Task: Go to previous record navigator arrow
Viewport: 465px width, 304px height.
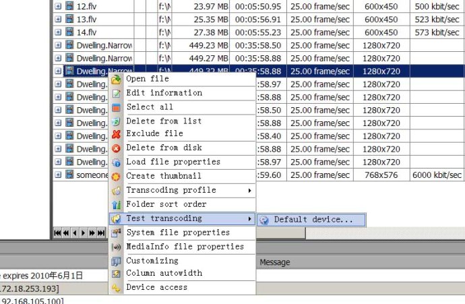Action: tap(74, 233)
